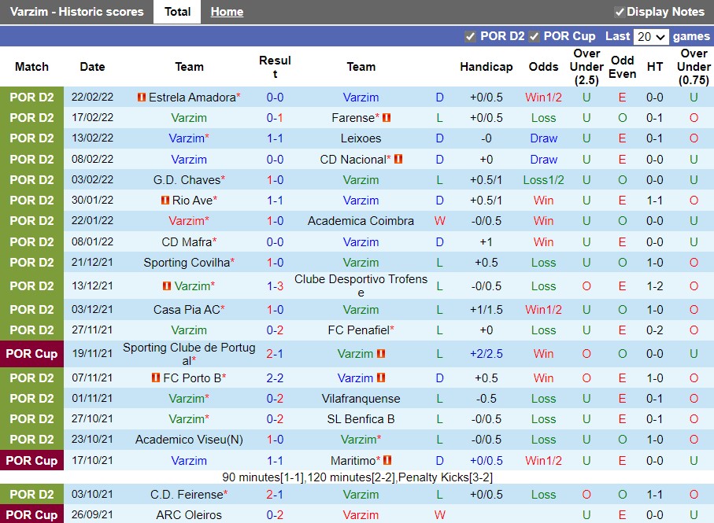Open the CD Mafra team link
This screenshot has width=714, height=523.
(187, 242)
